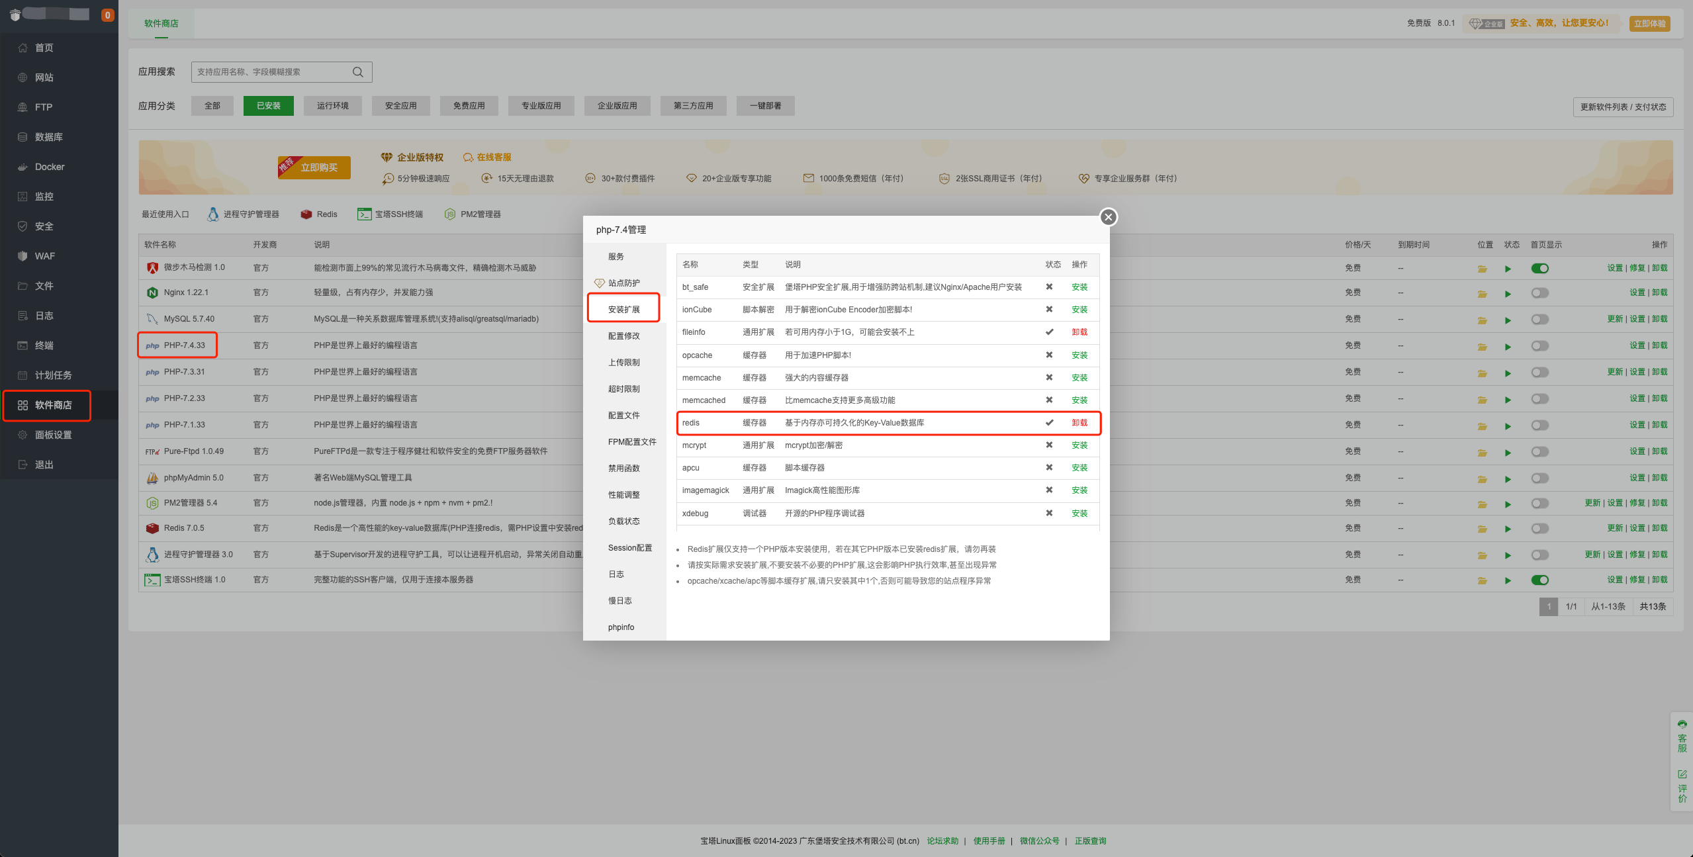The image size is (1693, 857).
Task: Open 安全 security in the sidebar
Action: [x=44, y=226]
